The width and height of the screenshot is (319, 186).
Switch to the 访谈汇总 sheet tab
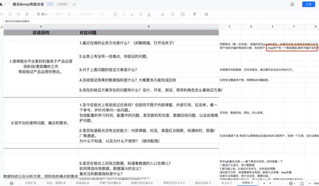click(30, 183)
